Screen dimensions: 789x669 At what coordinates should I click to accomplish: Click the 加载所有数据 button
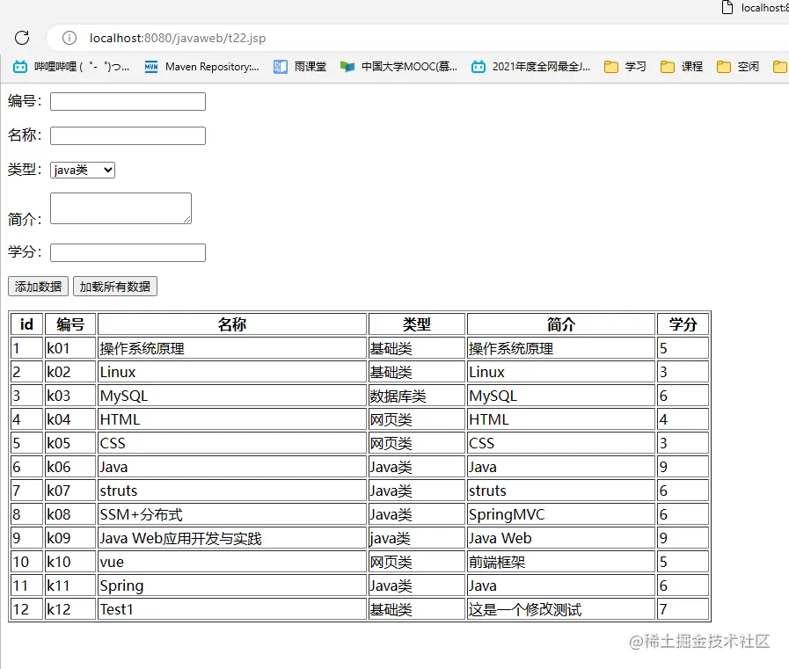tap(115, 287)
